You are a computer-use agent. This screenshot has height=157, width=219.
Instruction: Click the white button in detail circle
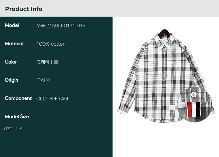coord(194,94)
